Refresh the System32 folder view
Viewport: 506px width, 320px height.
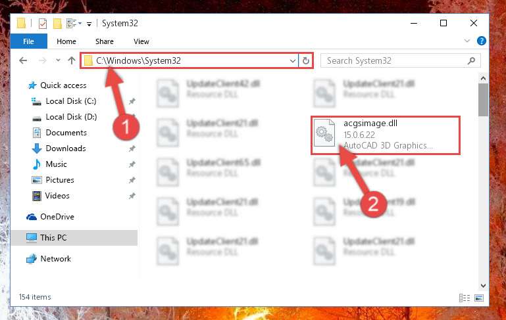click(x=305, y=60)
